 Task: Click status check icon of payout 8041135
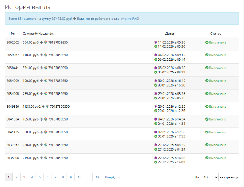pos(207,132)
